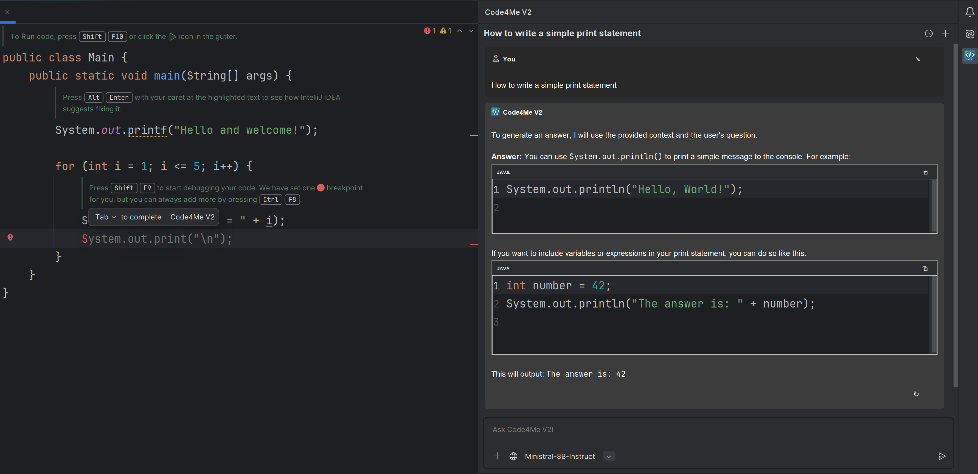Add attachment with plus in chat input

[x=497, y=456]
